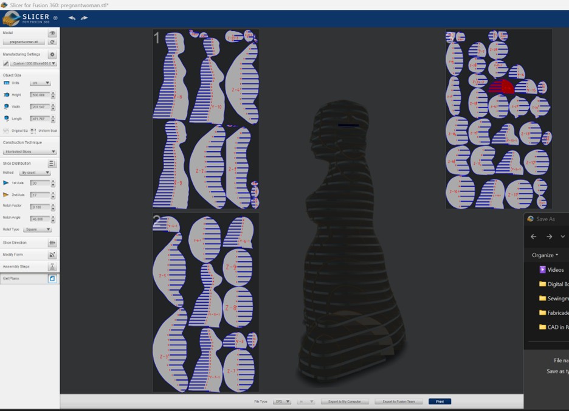The width and height of the screenshot is (569, 411).
Task: Click the undo arrow in top bar
Action: (72, 18)
